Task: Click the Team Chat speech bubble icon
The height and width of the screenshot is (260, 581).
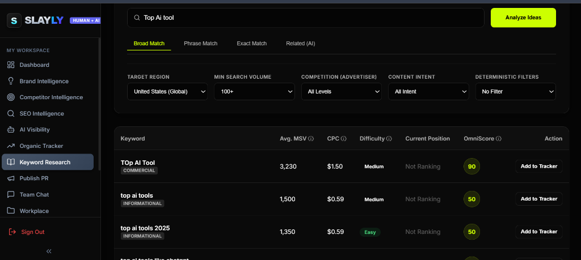Action: [x=11, y=194]
